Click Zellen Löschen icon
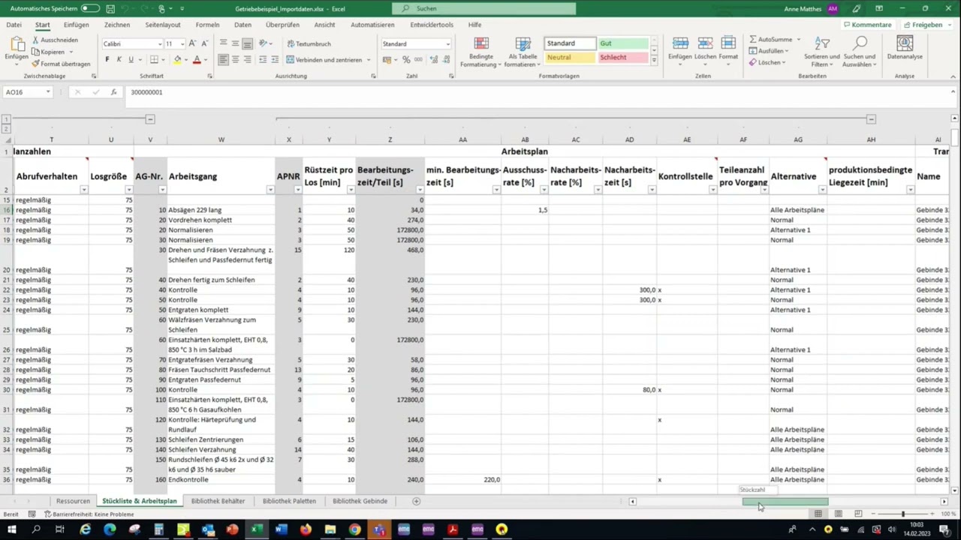The height and width of the screenshot is (540, 961). pyautogui.click(x=705, y=43)
